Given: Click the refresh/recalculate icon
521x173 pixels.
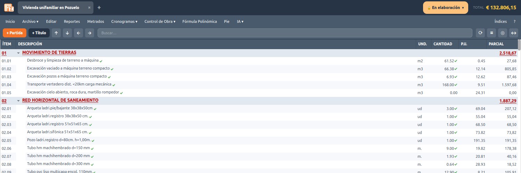Looking at the screenshot, I should [x=480, y=33].
